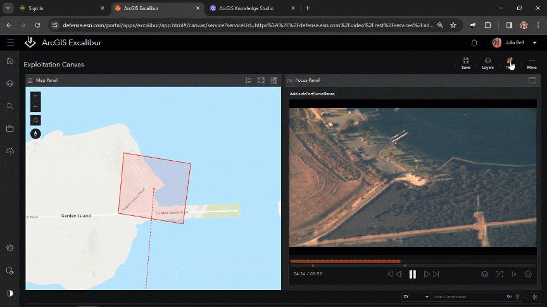Image resolution: width=547 pixels, height=307 pixels.
Task: Switch to the Sign In browser tab
Action: tap(62, 8)
